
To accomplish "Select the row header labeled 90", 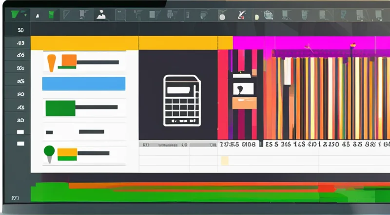I will coord(20,93).
